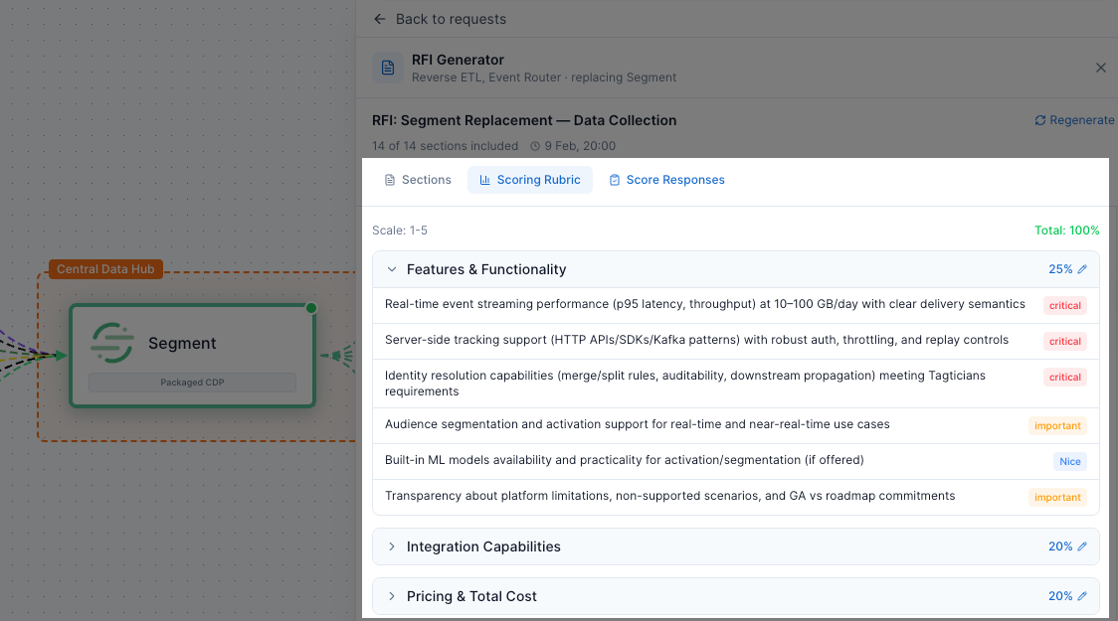This screenshot has width=1118, height=621.
Task: Click the green status dot on Segment node
Action: click(311, 308)
